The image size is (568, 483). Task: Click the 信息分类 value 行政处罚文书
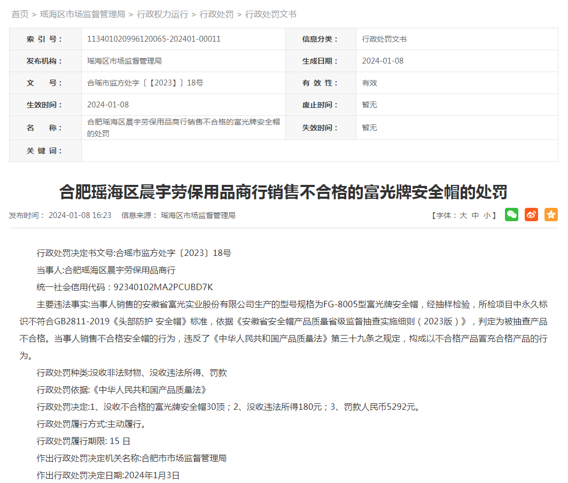click(384, 39)
